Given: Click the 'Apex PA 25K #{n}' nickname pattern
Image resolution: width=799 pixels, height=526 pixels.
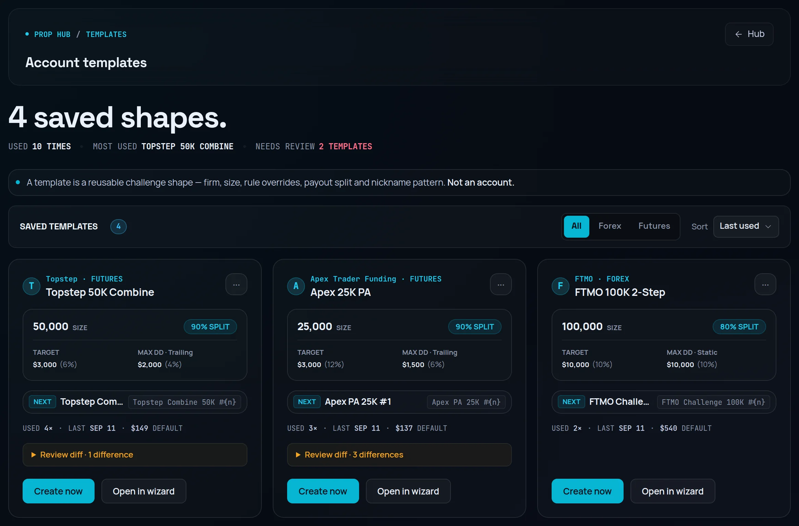Looking at the screenshot, I should pyautogui.click(x=466, y=402).
